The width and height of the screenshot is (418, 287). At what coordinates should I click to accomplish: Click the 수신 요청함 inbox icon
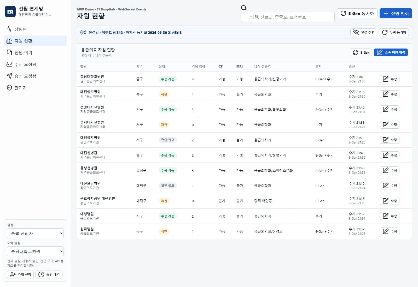coord(9,64)
